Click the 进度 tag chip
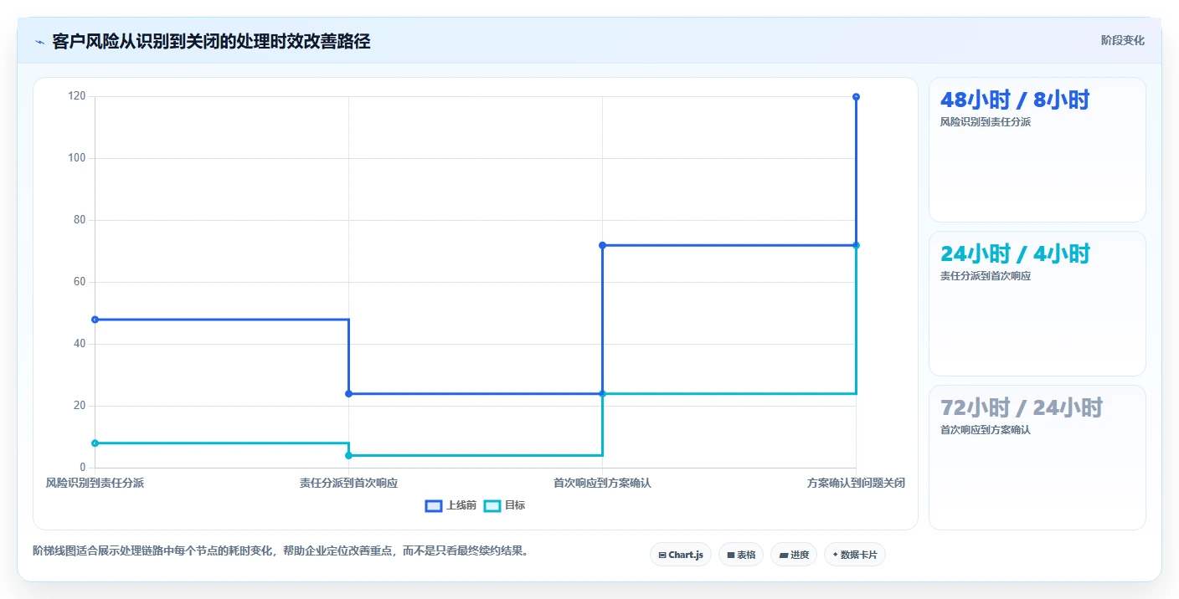 pos(794,555)
